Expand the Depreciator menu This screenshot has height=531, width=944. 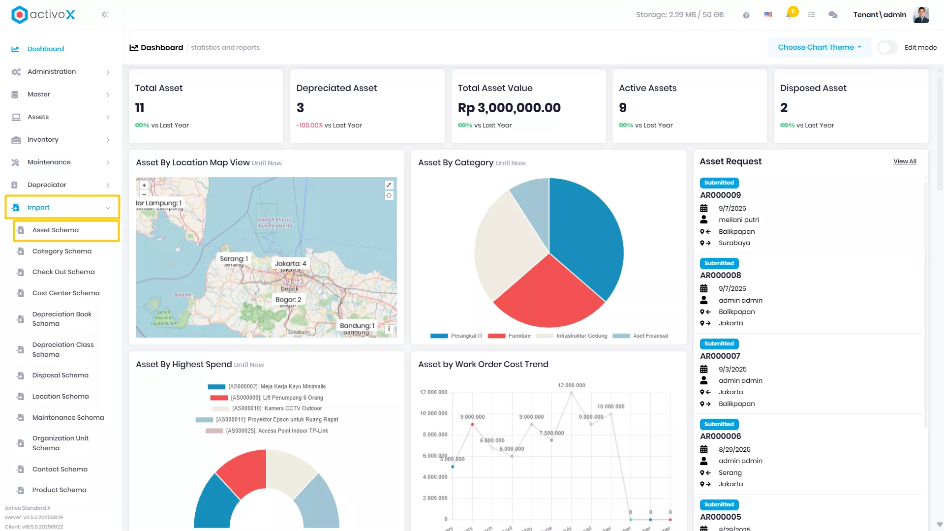tap(108, 186)
